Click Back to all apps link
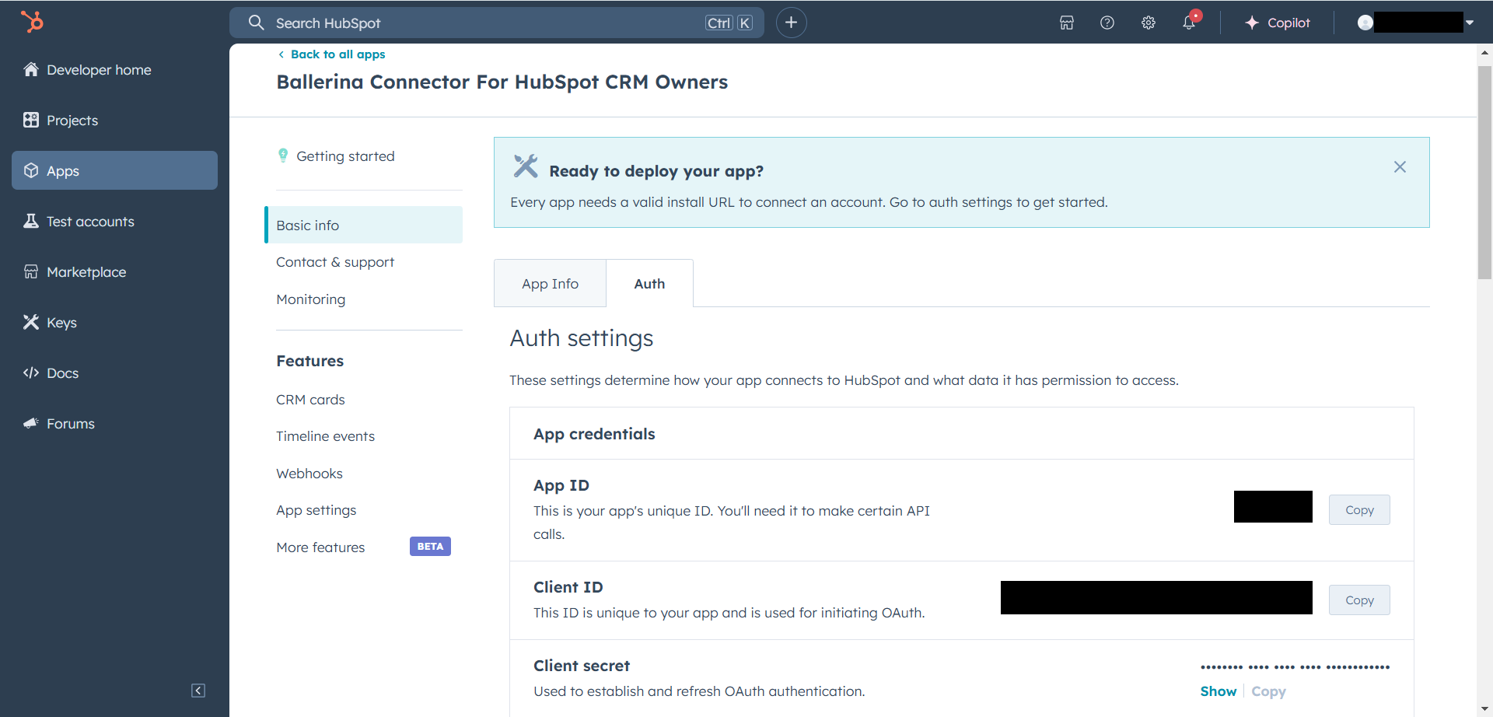The width and height of the screenshot is (1493, 717). coord(332,54)
